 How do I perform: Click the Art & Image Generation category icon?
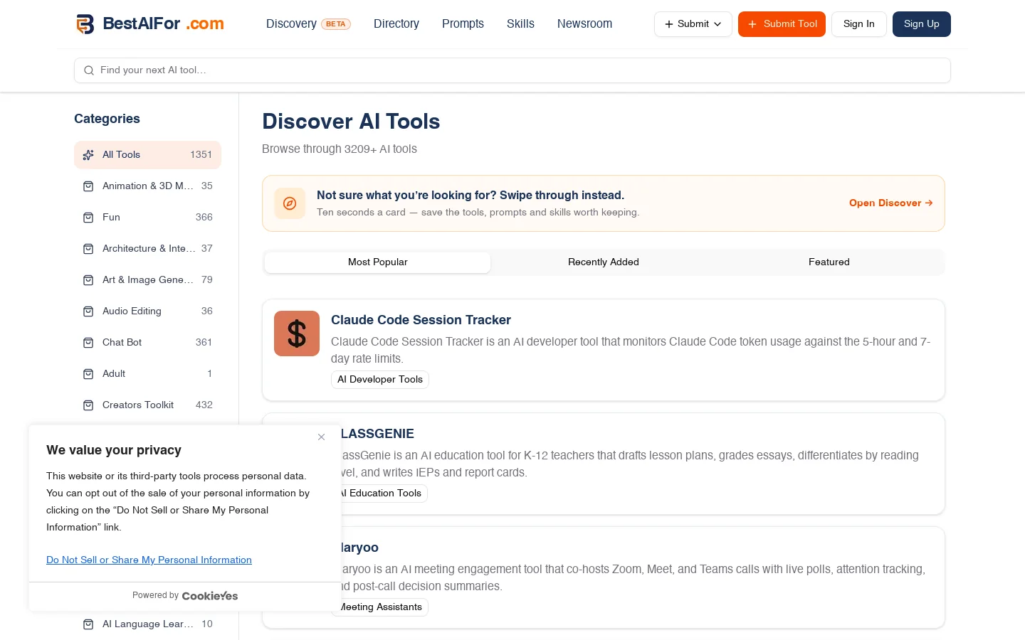click(88, 280)
